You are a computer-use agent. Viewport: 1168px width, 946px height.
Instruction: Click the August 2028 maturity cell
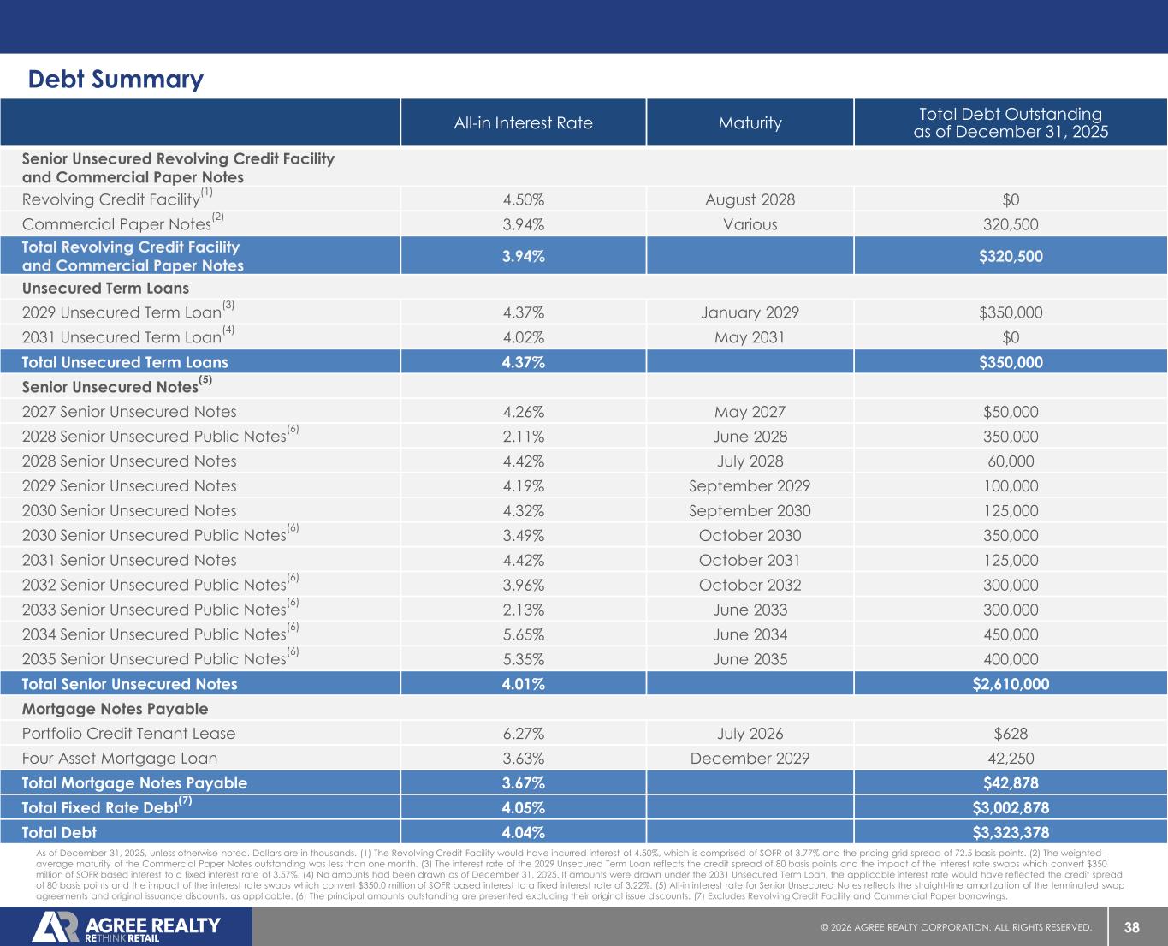point(750,200)
